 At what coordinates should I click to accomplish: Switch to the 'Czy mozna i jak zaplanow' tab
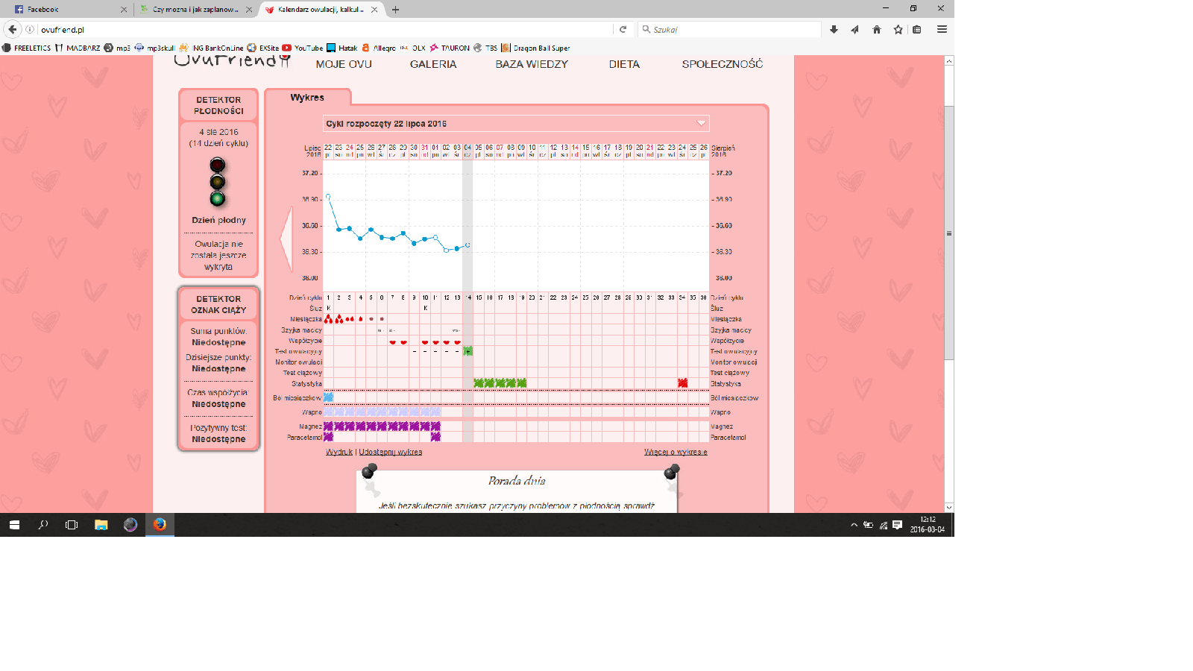(195, 10)
